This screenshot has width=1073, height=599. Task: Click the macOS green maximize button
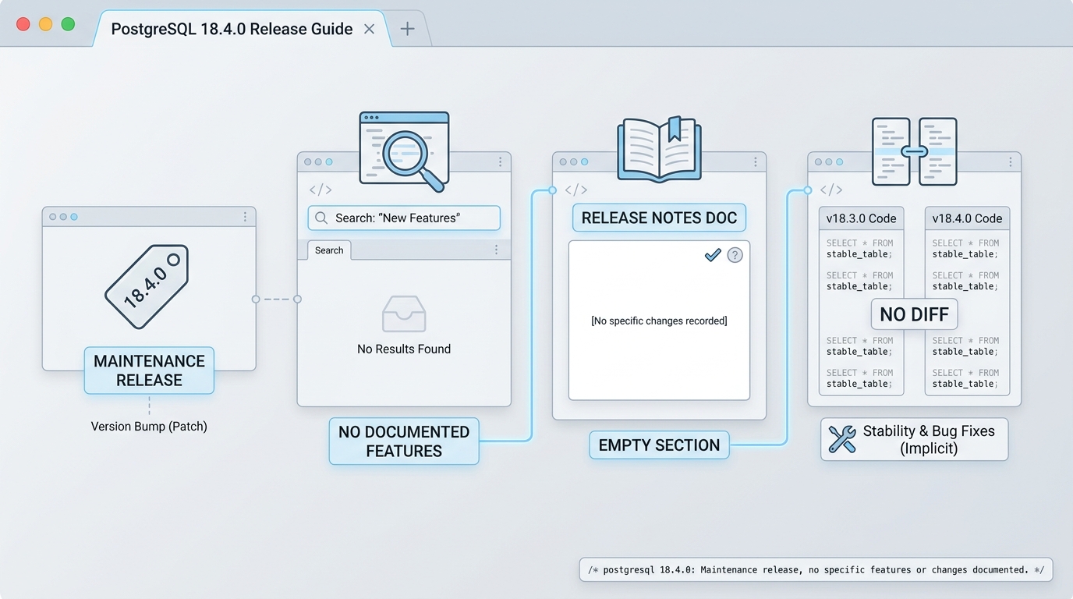point(68,24)
